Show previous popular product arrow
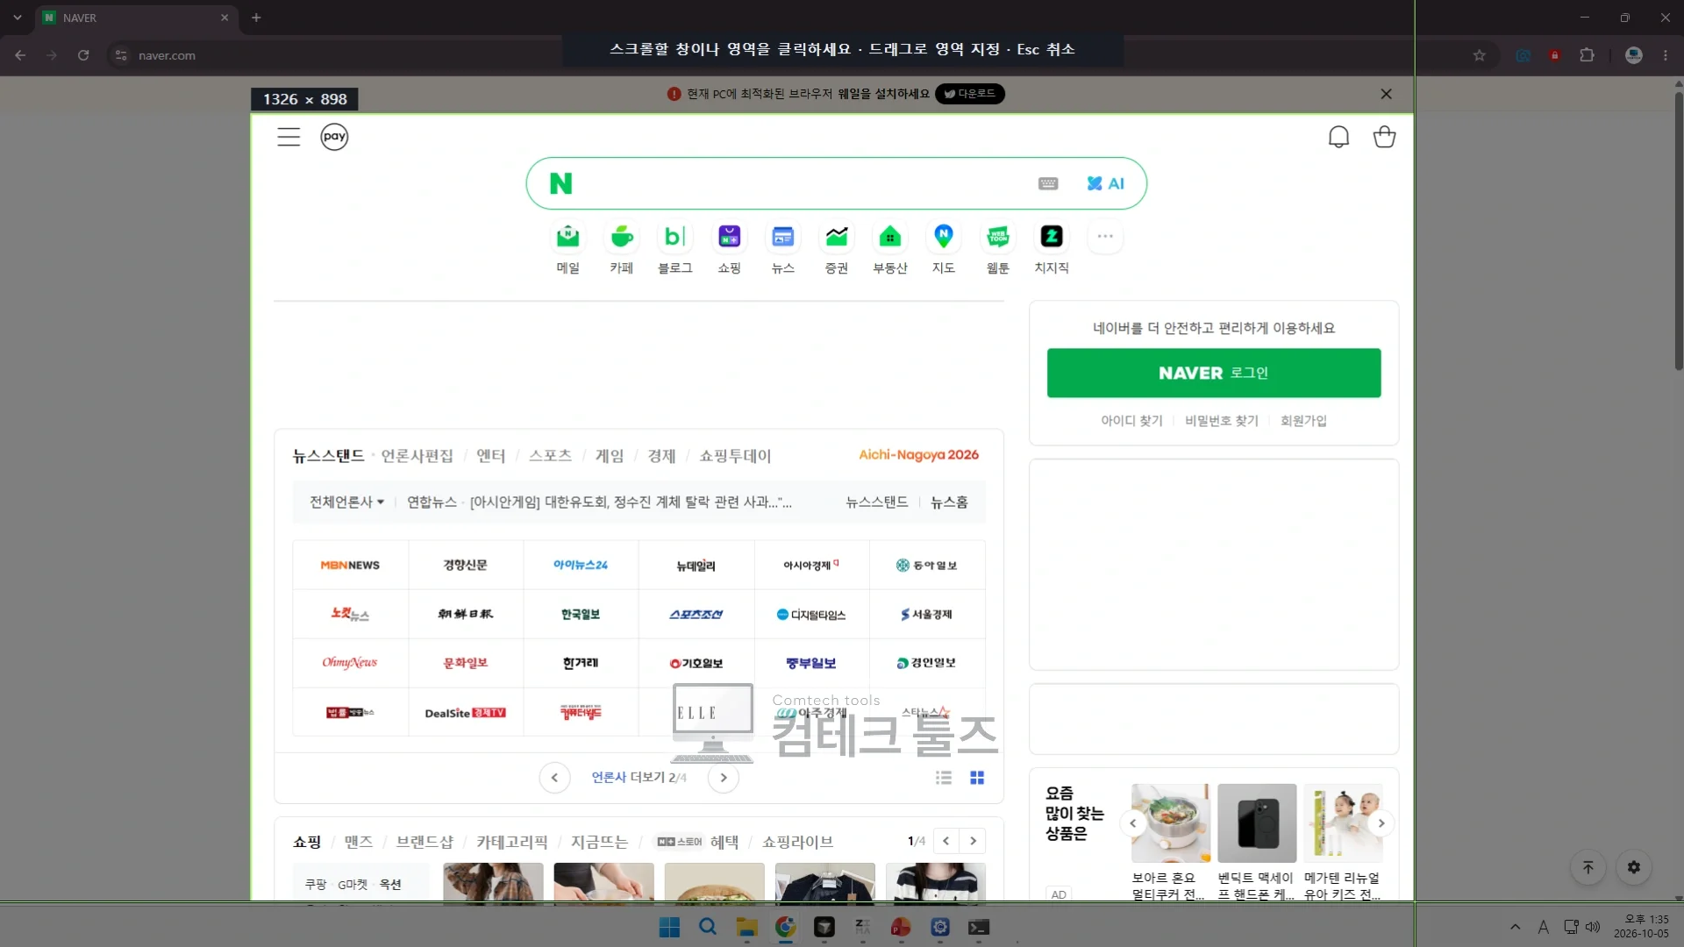The width and height of the screenshot is (1684, 947). click(x=1132, y=823)
